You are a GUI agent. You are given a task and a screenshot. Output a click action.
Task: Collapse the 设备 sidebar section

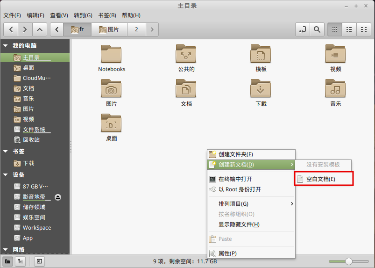point(6,175)
